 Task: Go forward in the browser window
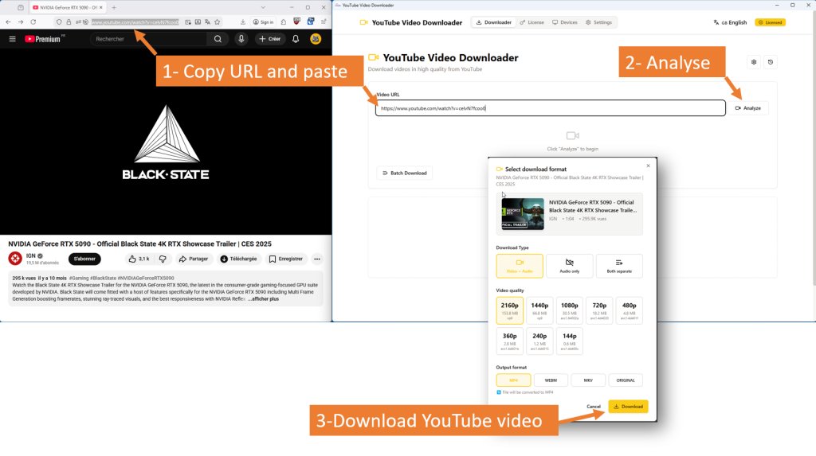[x=20, y=21]
